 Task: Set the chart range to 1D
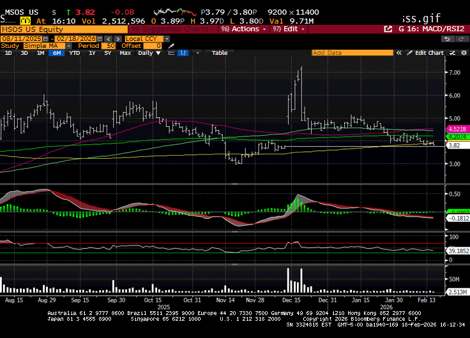click(8, 53)
